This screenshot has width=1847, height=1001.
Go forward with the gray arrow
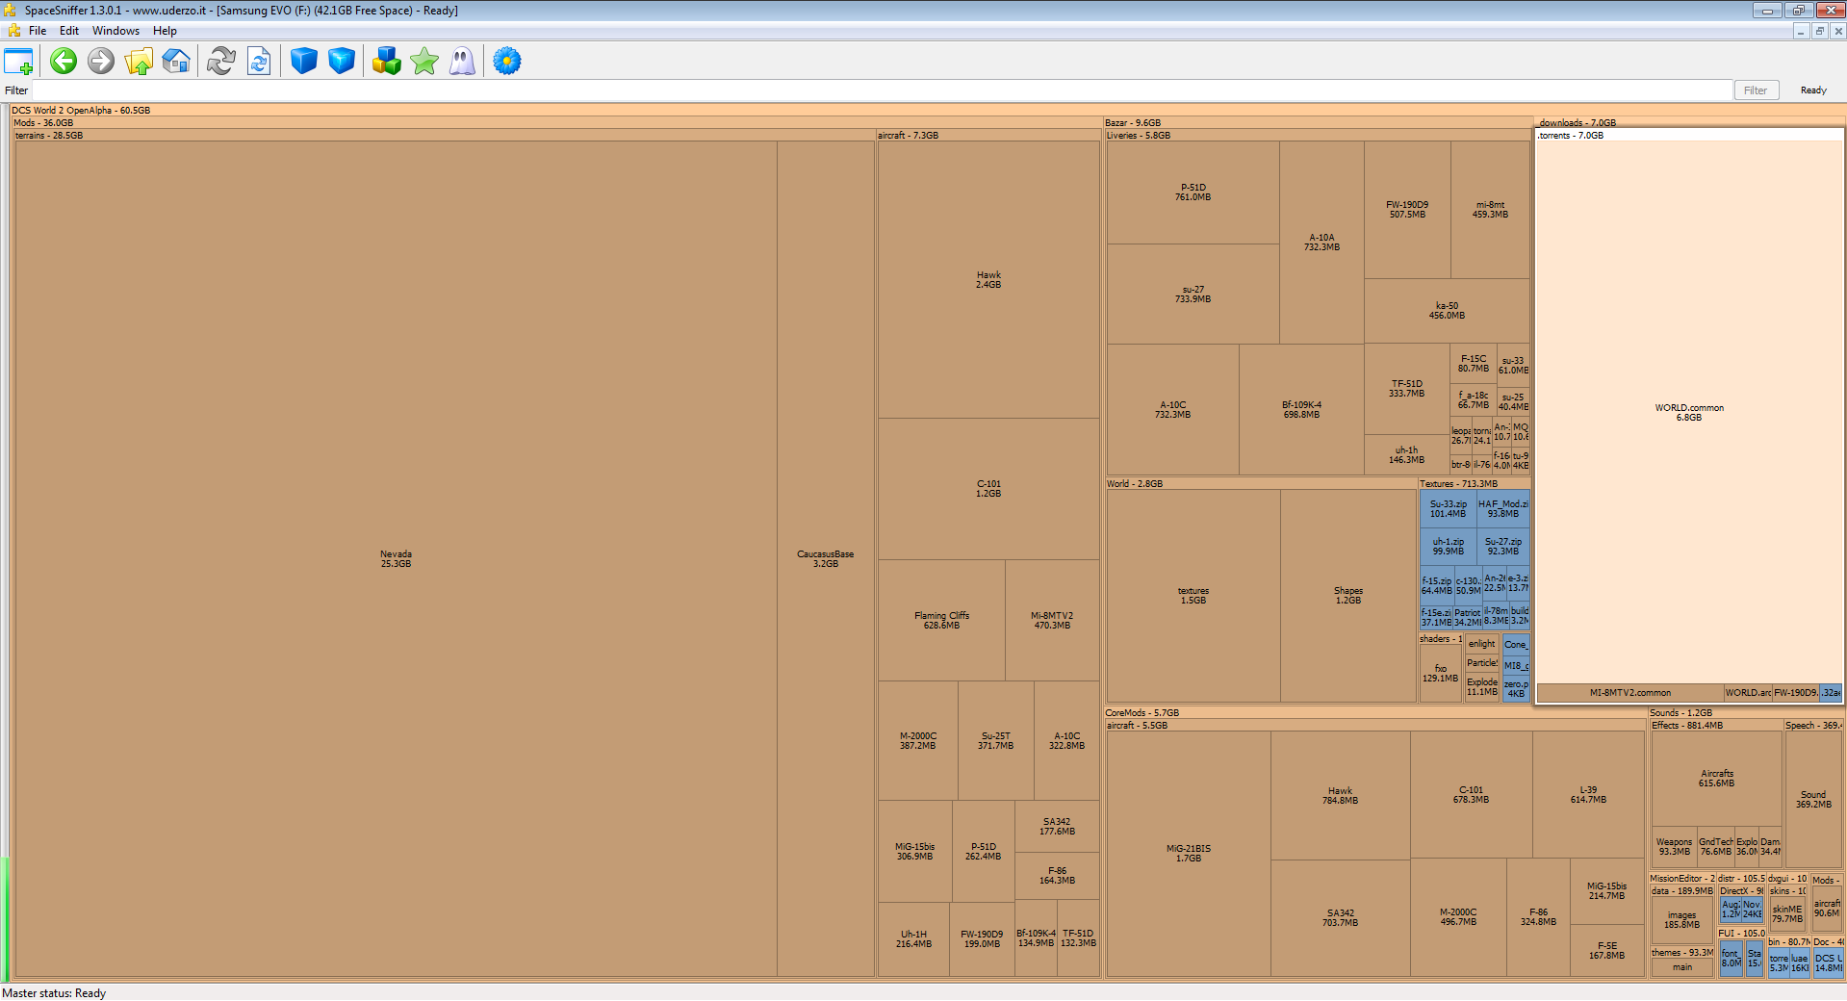tap(101, 62)
